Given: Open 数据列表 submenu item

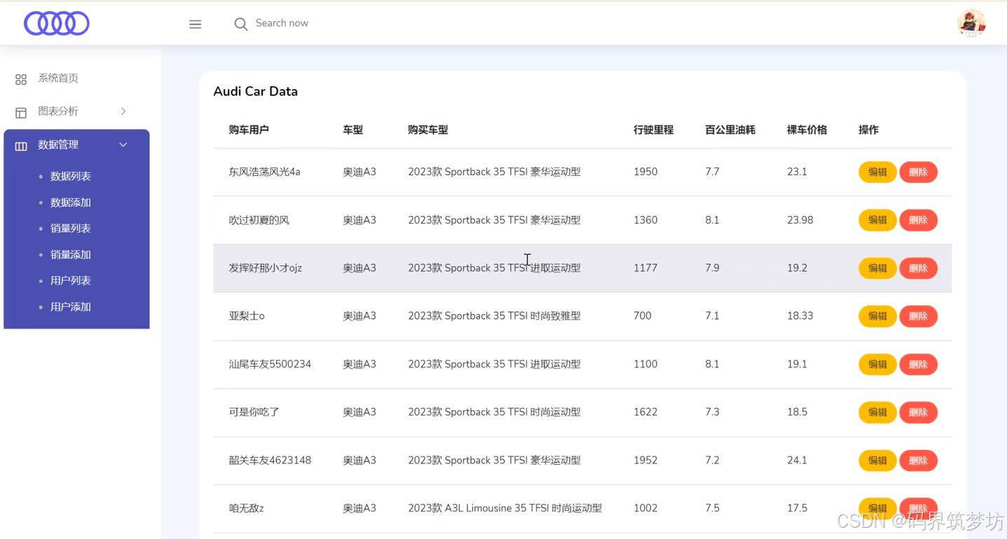Looking at the screenshot, I should click(71, 176).
